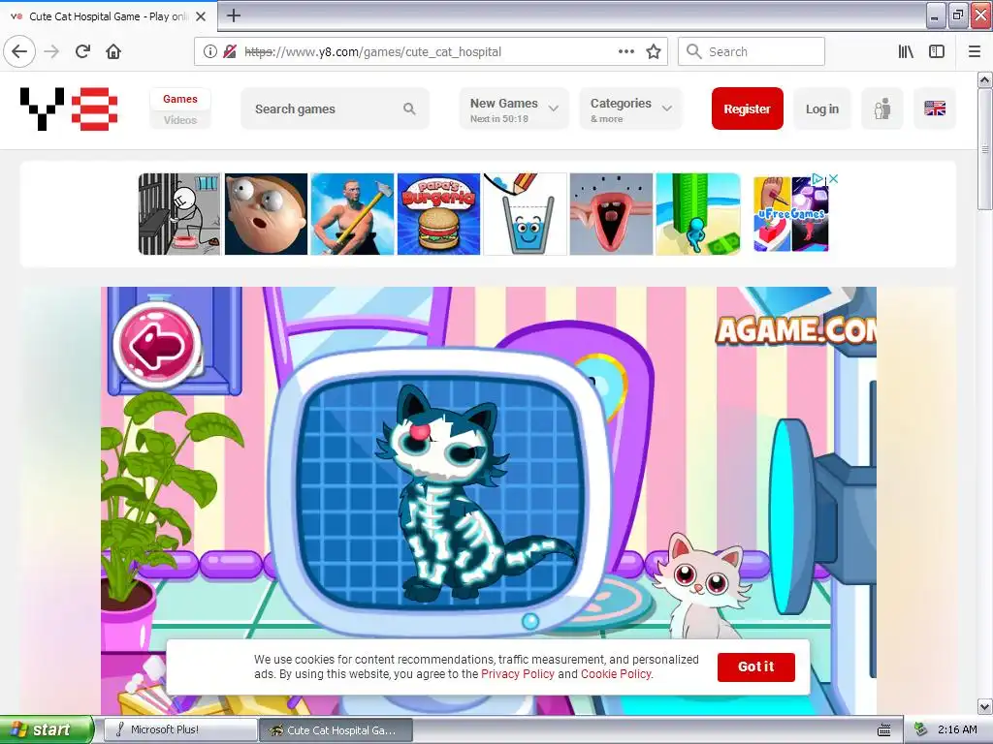Open the Morty head game thumbnail
The image size is (993, 744).
(x=266, y=214)
